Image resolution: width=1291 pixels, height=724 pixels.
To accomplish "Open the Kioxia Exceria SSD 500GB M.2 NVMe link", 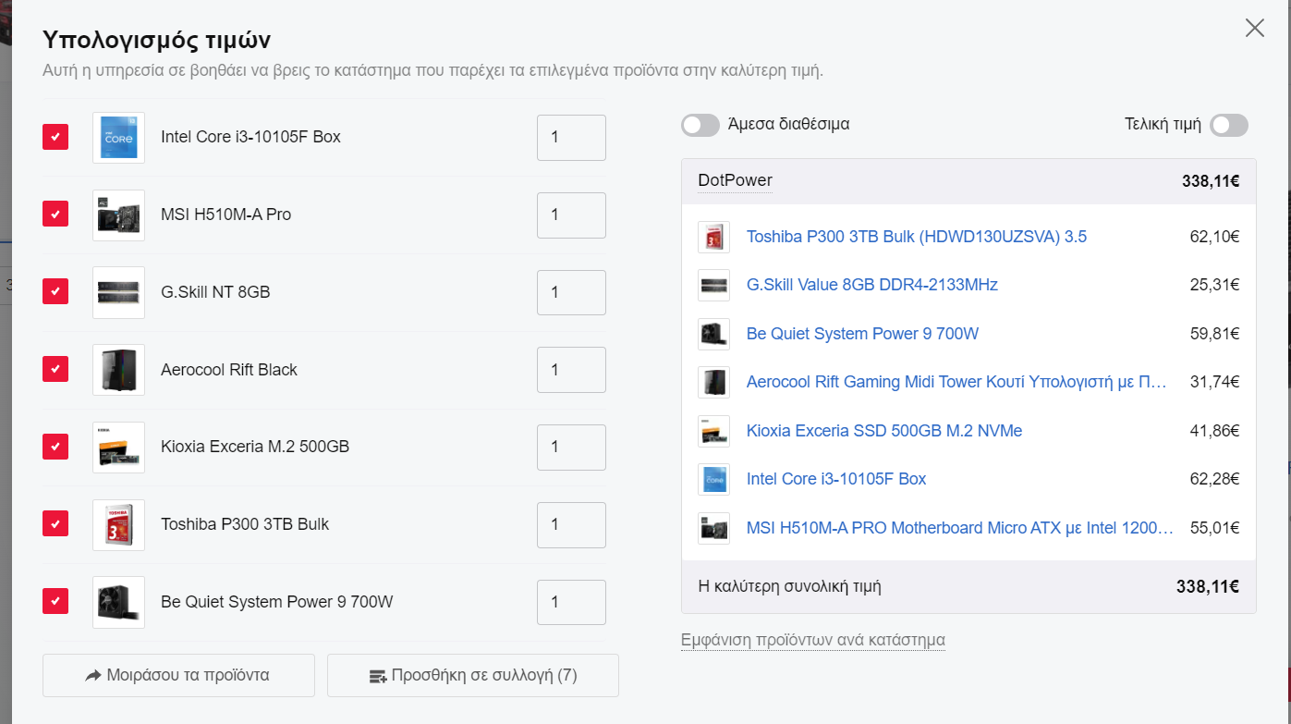I will [x=884, y=431].
